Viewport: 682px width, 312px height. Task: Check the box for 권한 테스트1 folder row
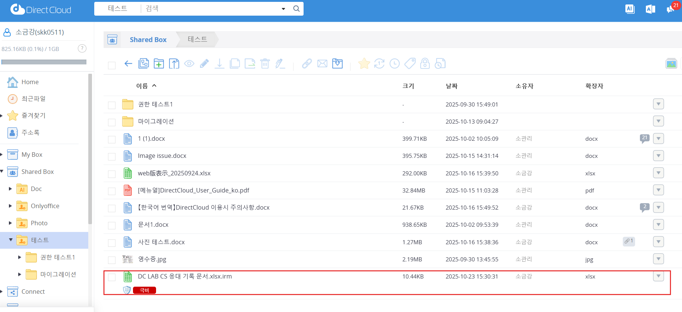pos(112,105)
